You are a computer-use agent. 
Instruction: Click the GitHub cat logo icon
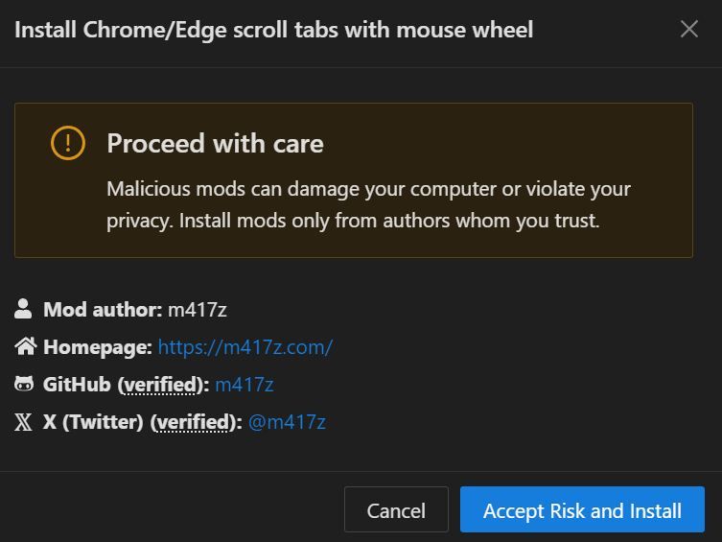pyautogui.click(x=24, y=384)
